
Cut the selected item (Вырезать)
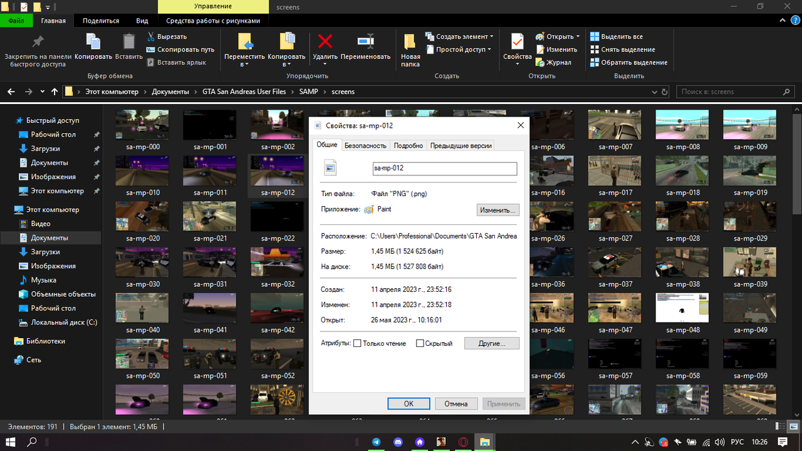pyautogui.click(x=167, y=36)
